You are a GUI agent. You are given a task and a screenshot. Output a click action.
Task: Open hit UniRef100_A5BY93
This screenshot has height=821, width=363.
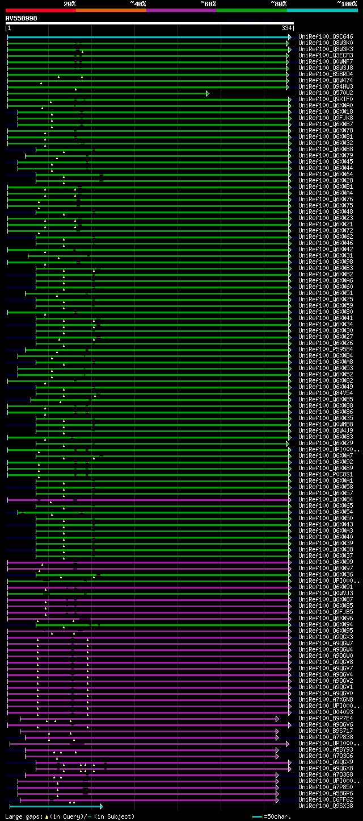click(326, 750)
